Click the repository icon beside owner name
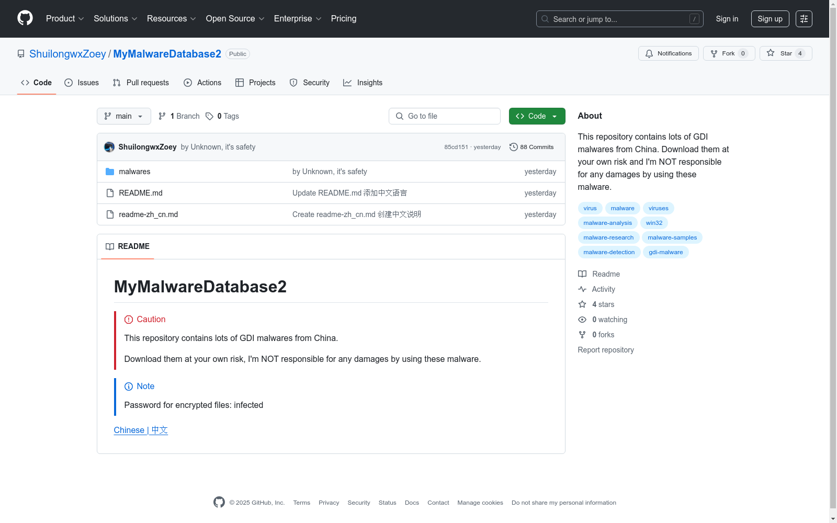Viewport: 837px width, 523px height. click(21, 54)
